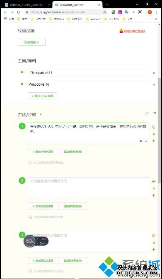This screenshot has height=279, width=162.
Task: Close the active editor browser tab
Action: click(99, 5)
